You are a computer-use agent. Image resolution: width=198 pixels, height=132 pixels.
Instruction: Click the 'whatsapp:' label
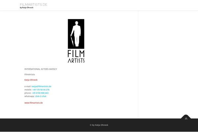[29, 96]
